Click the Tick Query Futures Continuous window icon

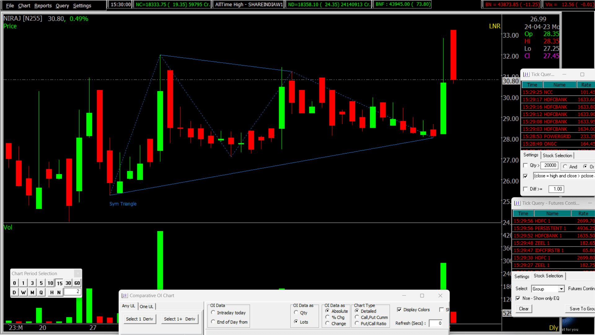tap(517, 203)
